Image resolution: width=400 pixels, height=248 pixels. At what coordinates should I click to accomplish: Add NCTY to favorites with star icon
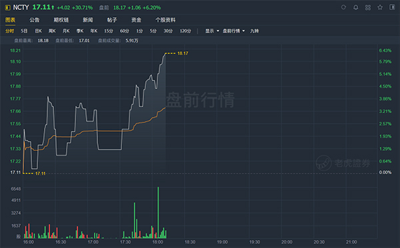(x=380, y=7)
